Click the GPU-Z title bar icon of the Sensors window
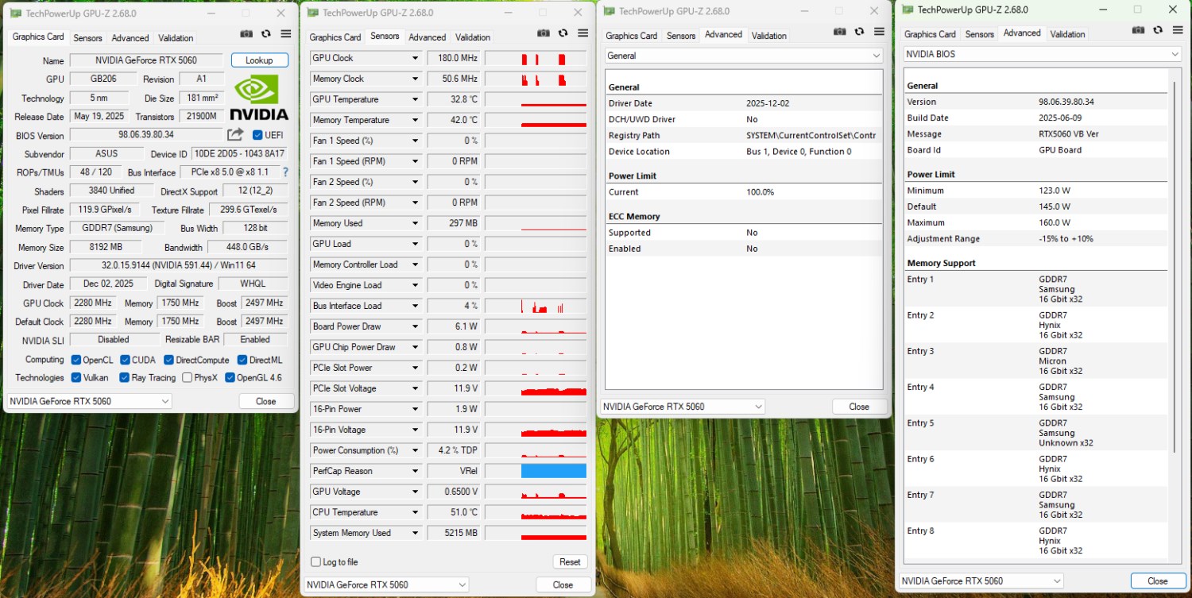 pyautogui.click(x=313, y=13)
